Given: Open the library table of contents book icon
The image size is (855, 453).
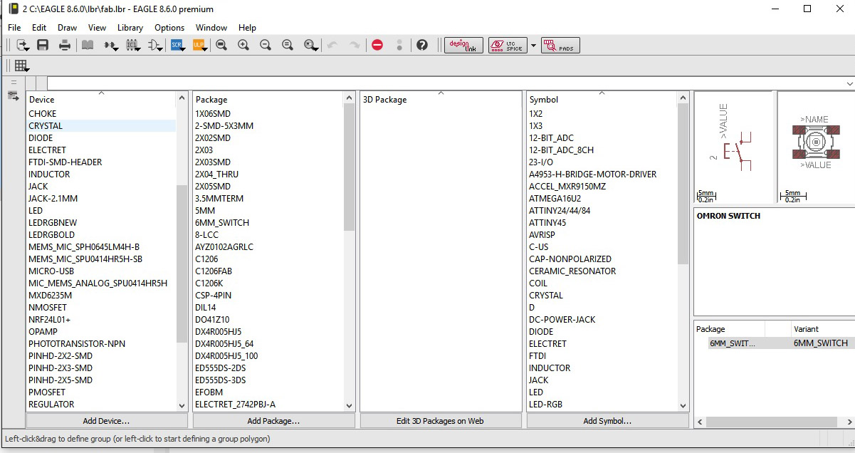Looking at the screenshot, I should pos(88,45).
